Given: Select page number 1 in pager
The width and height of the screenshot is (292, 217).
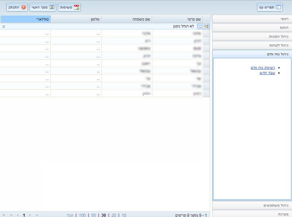Looking at the screenshot, I should pyautogui.click(x=24, y=215).
